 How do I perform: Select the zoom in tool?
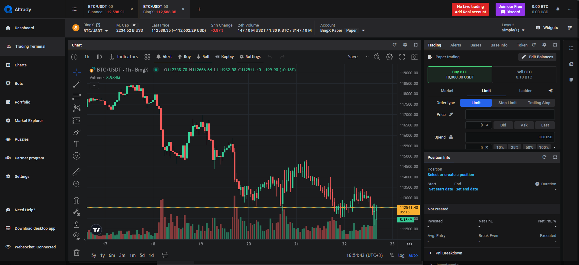[x=76, y=184]
